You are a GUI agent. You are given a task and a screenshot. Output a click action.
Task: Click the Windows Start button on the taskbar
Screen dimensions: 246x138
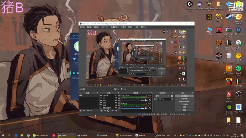point(3,135)
